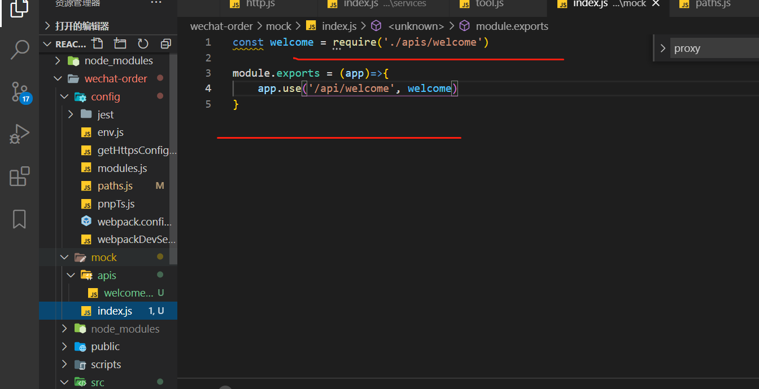The image size is (759, 389).
Task: Click the require call on line 1
Action: point(355,42)
